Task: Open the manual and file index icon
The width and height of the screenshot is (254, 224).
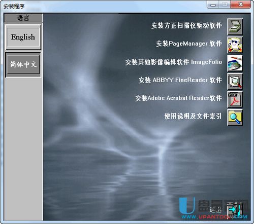Action: 235,118
